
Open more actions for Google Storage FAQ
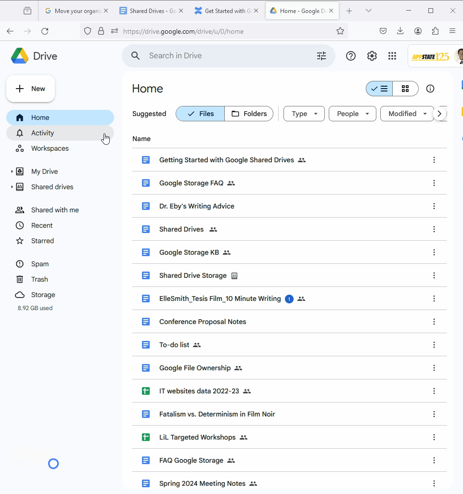[434, 183]
